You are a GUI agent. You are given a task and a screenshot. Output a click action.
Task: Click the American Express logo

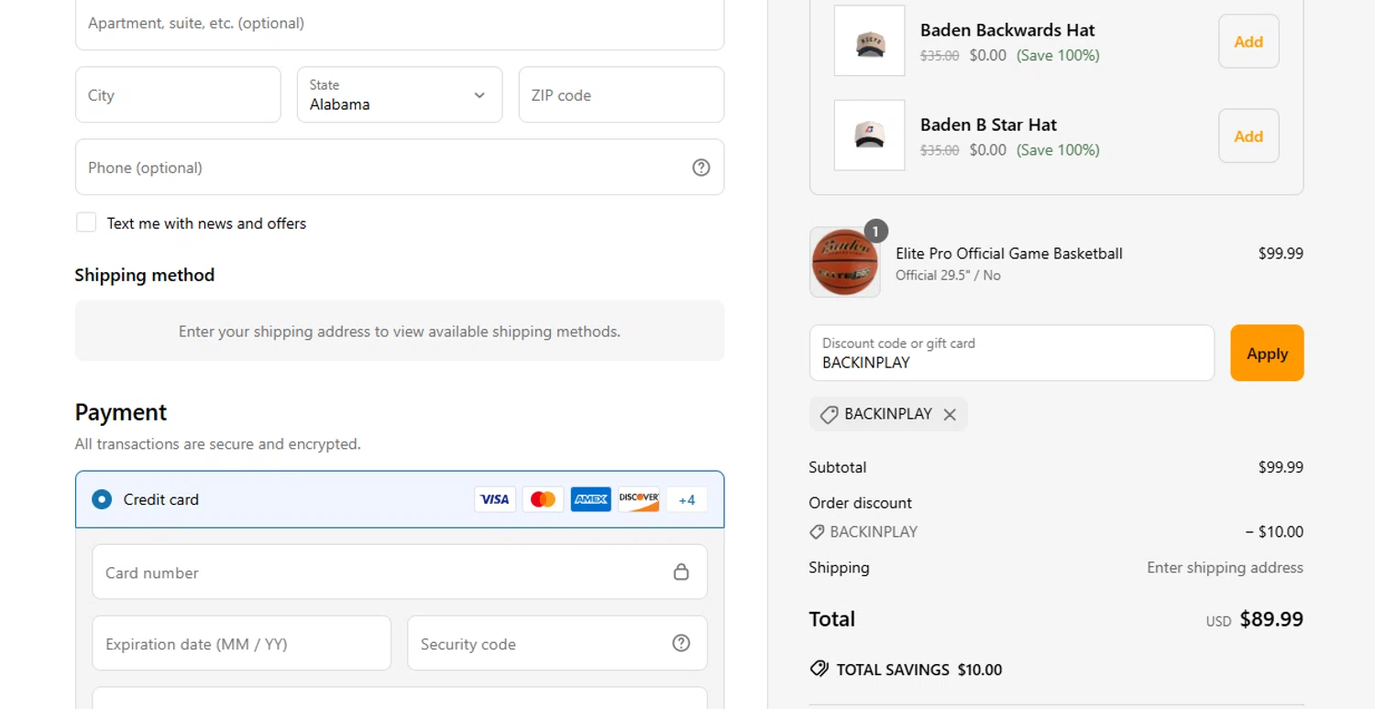point(590,499)
